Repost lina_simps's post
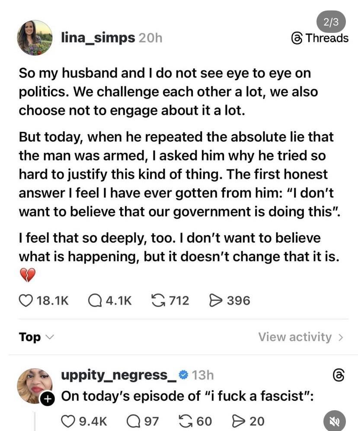The width and height of the screenshot is (358, 431). point(160,300)
